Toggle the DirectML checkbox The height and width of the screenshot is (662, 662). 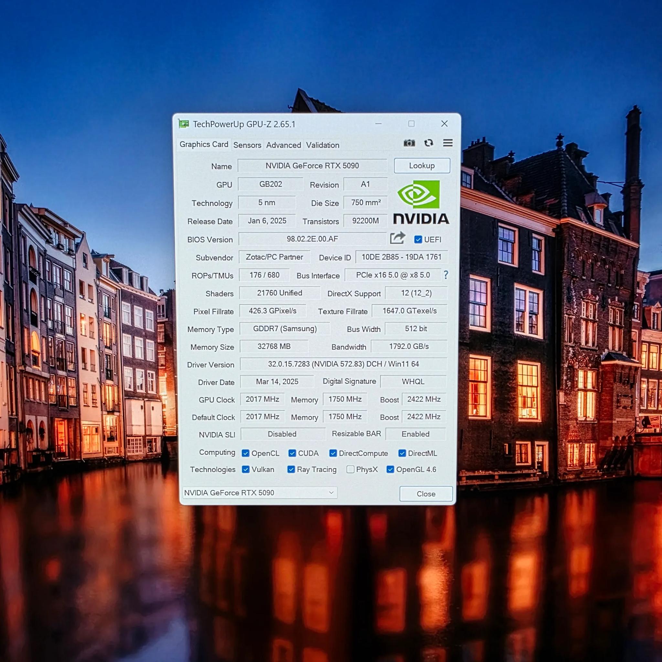click(x=402, y=453)
